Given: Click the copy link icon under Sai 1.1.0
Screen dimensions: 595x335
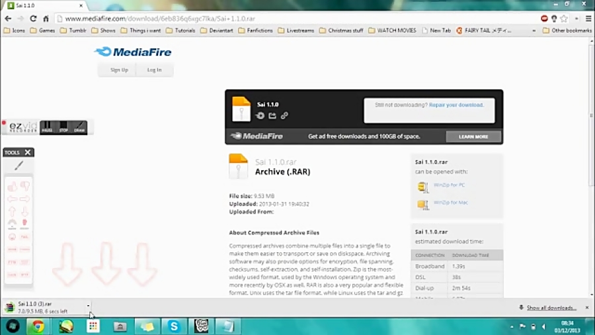Looking at the screenshot, I should pyautogui.click(x=284, y=115).
